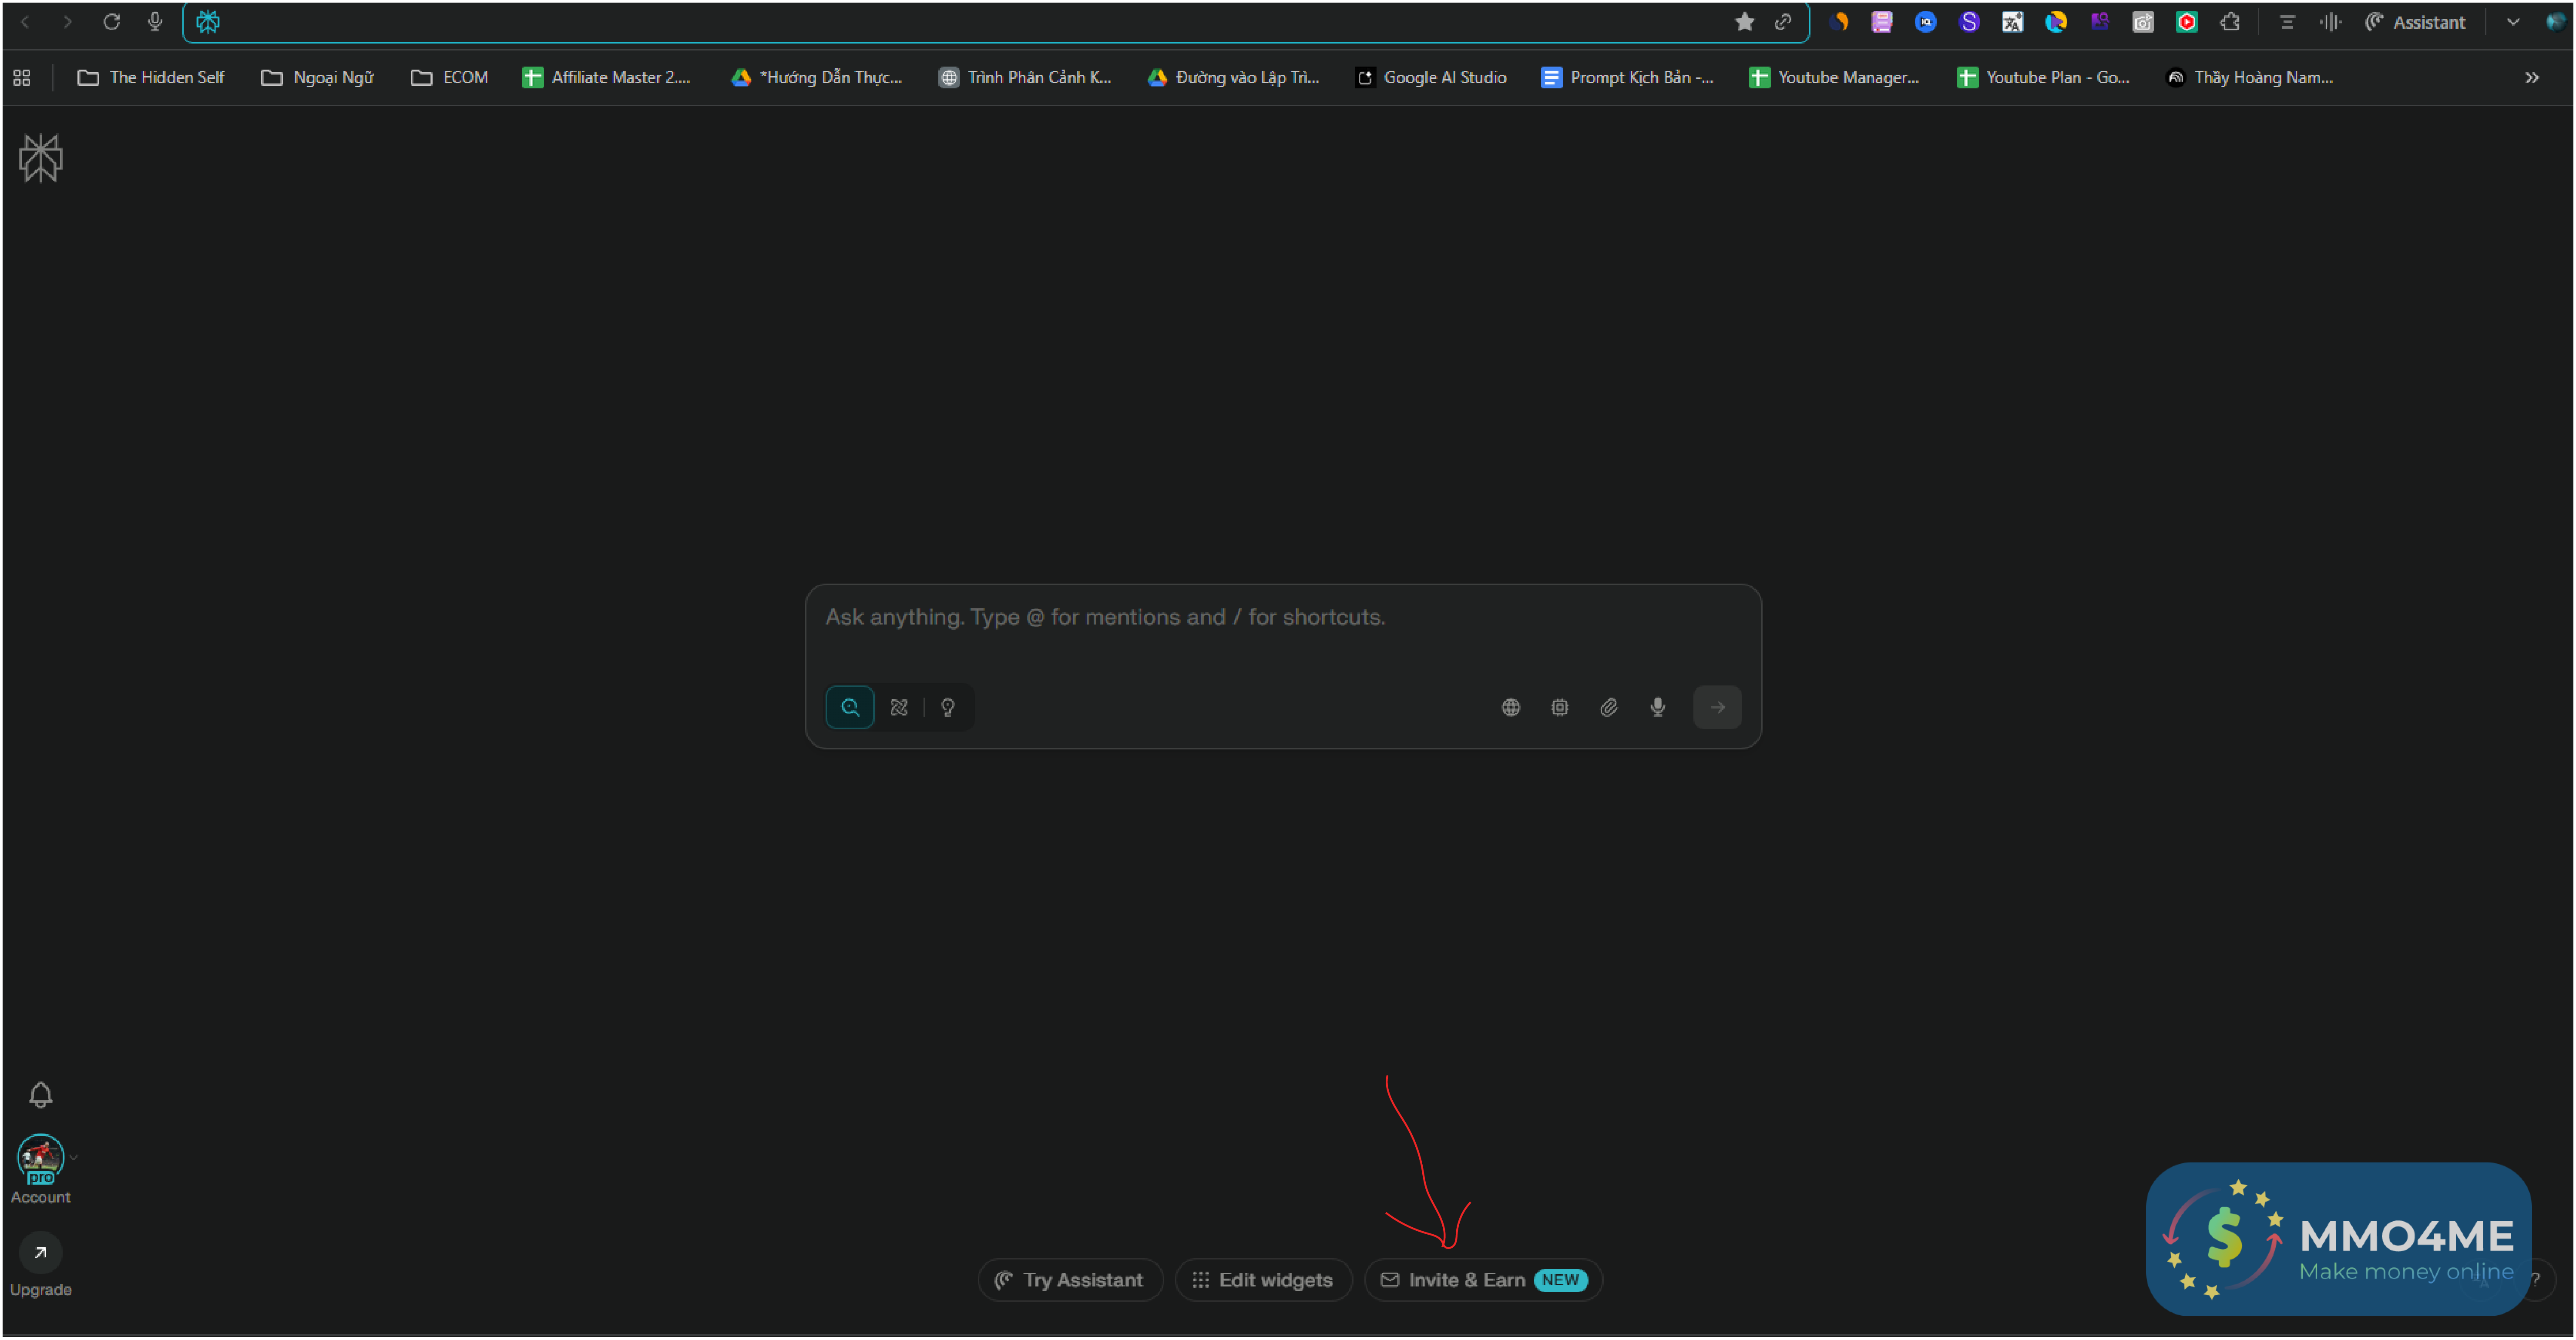This screenshot has width=2576, height=1340.
Task: Click the model chooser chip icon
Action: pos(1559,708)
